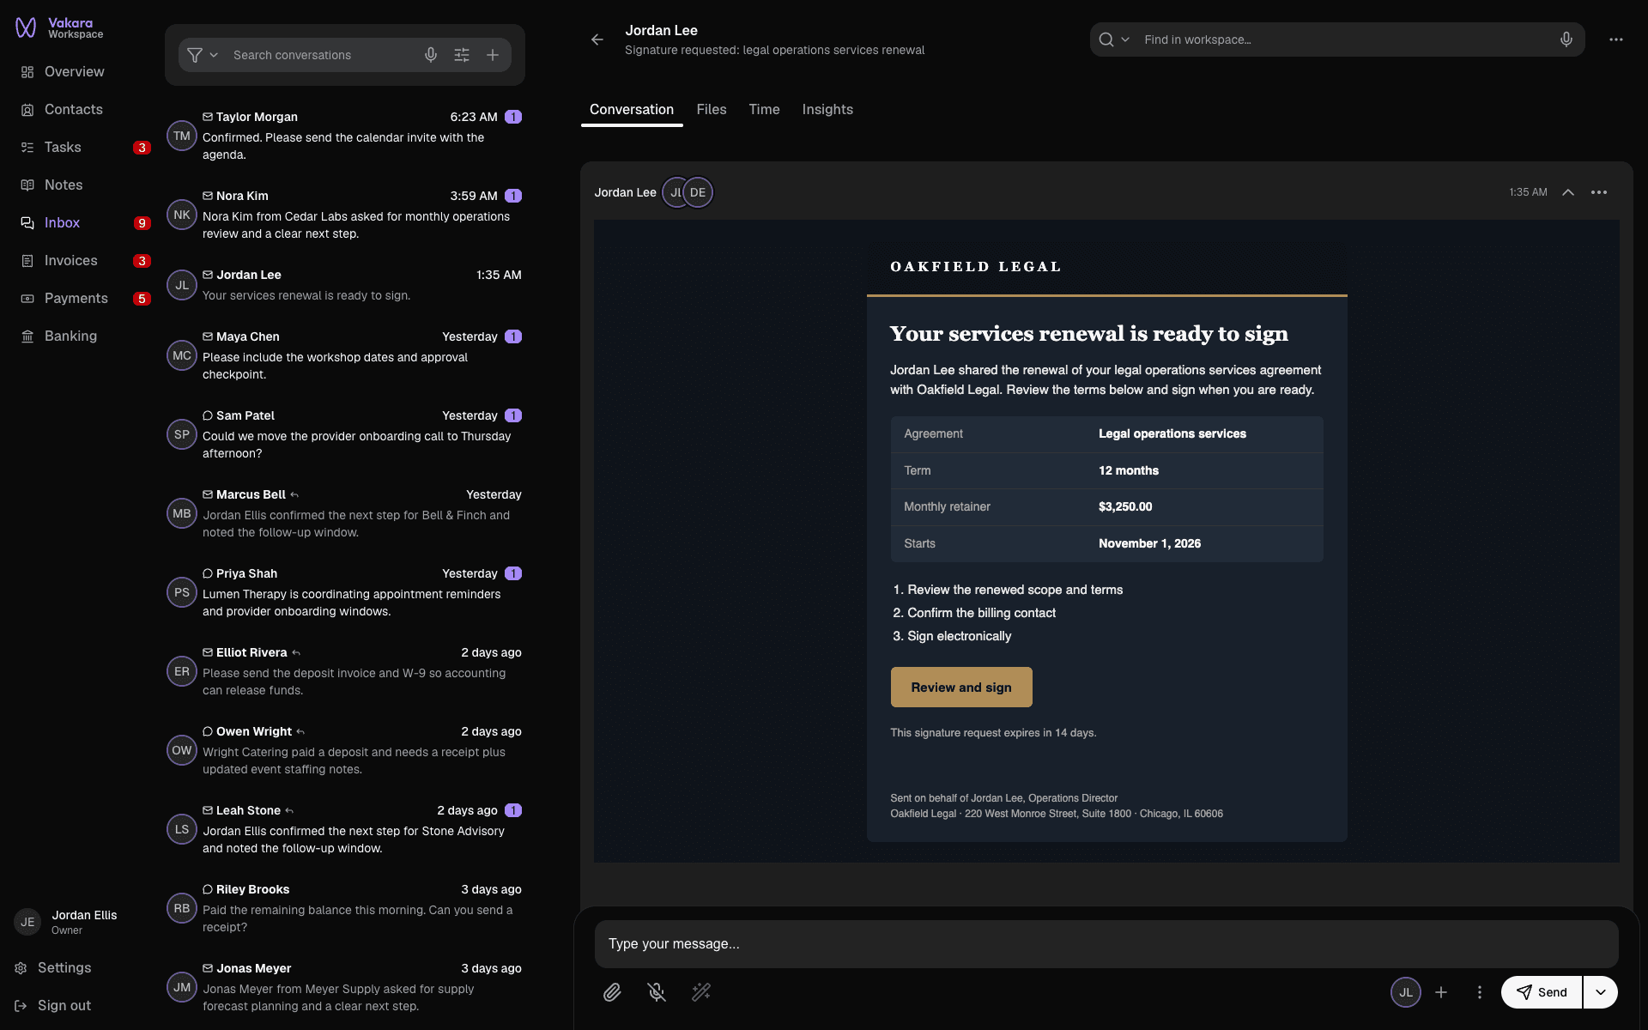The width and height of the screenshot is (1648, 1030).
Task: Click the Review and sign button
Action: point(961,688)
